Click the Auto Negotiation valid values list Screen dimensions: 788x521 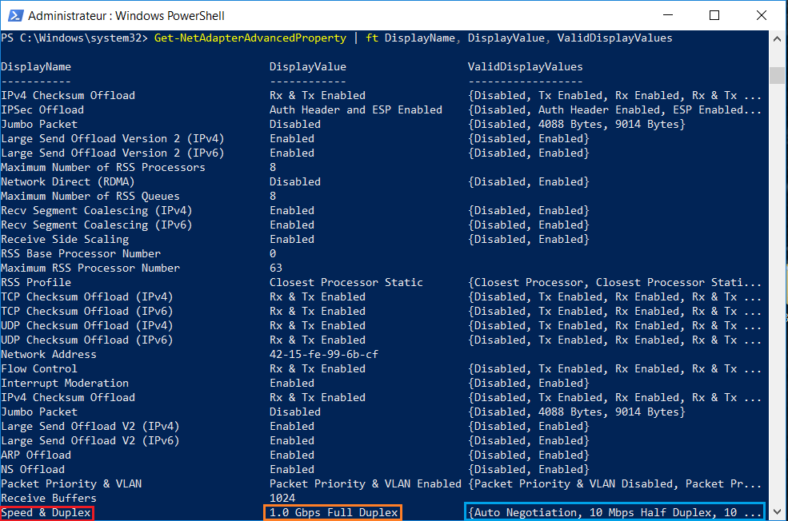614,512
